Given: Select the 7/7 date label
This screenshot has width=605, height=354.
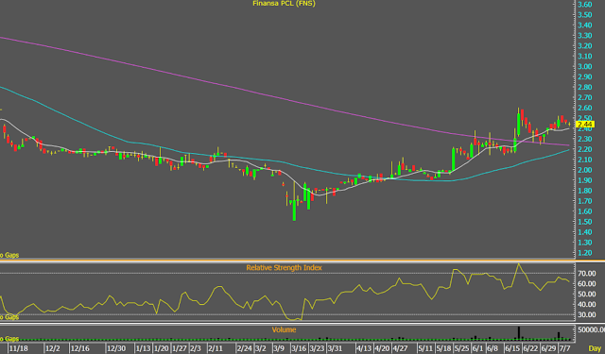Looking at the screenshot, I should (x=565, y=348).
